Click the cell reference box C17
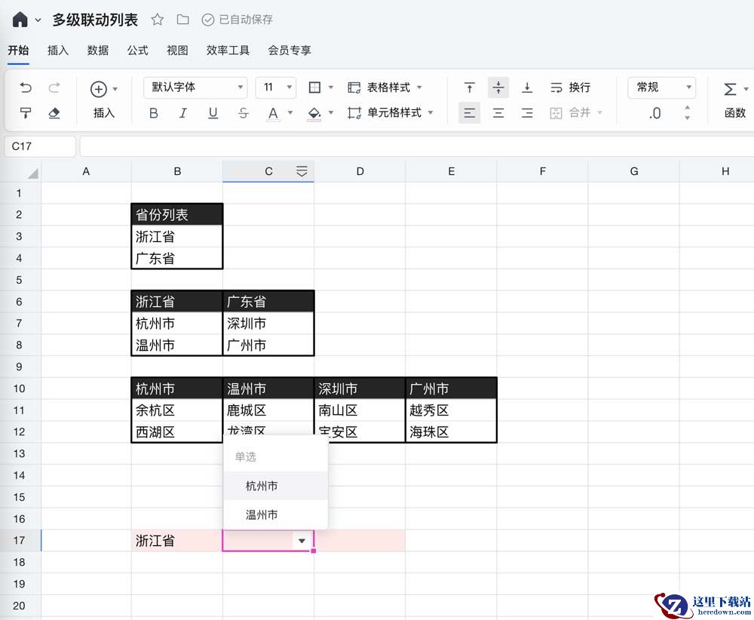 coord(40,146)
